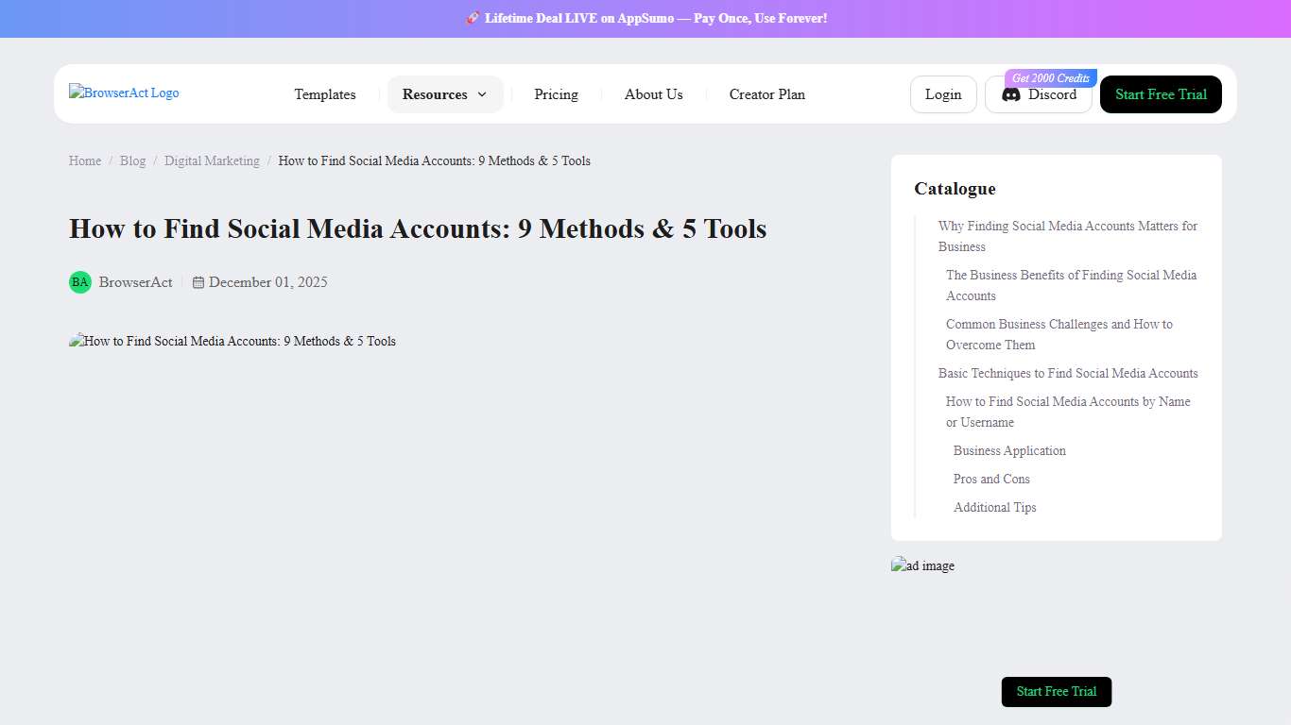Click the Discord icon in the header

[x=1008, y=94]
